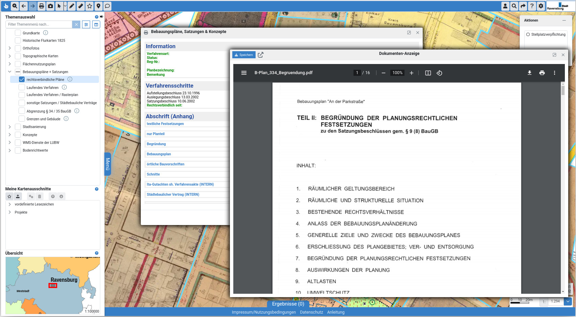Open the textliche Festsetzungen attachment link
Viewport: 576px width, 317px height.
click(165, 124)
